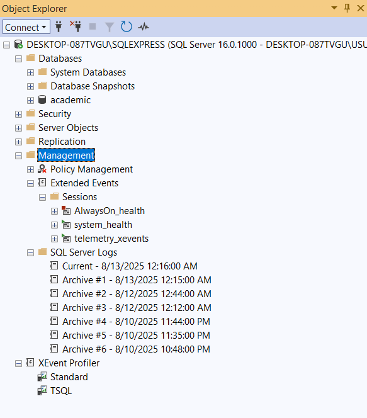Screen dimensions: 367x418
Task: Expand the Security folder
Action: click(x=18, y=114)
